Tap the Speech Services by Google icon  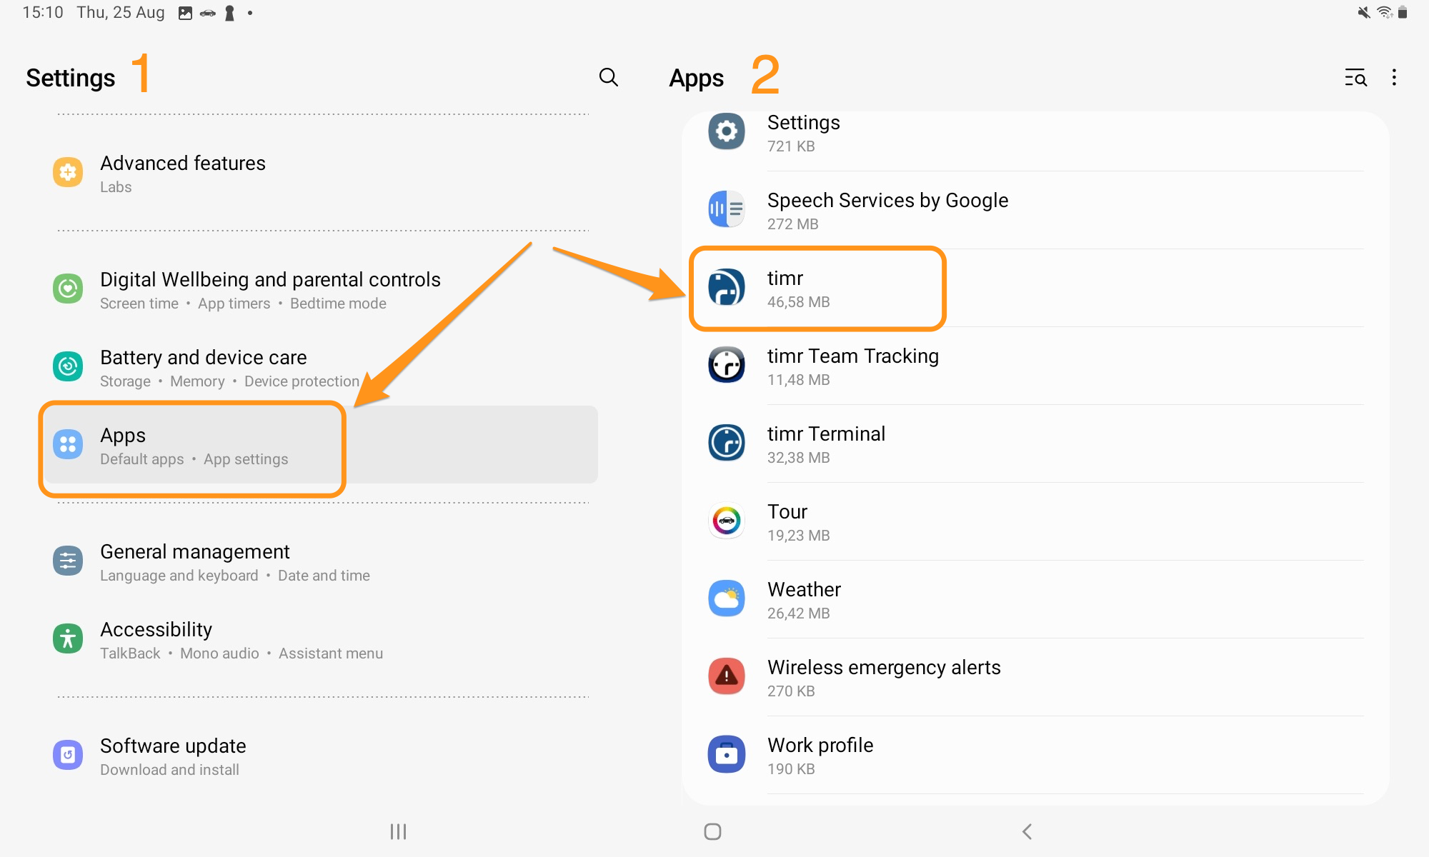727,209
